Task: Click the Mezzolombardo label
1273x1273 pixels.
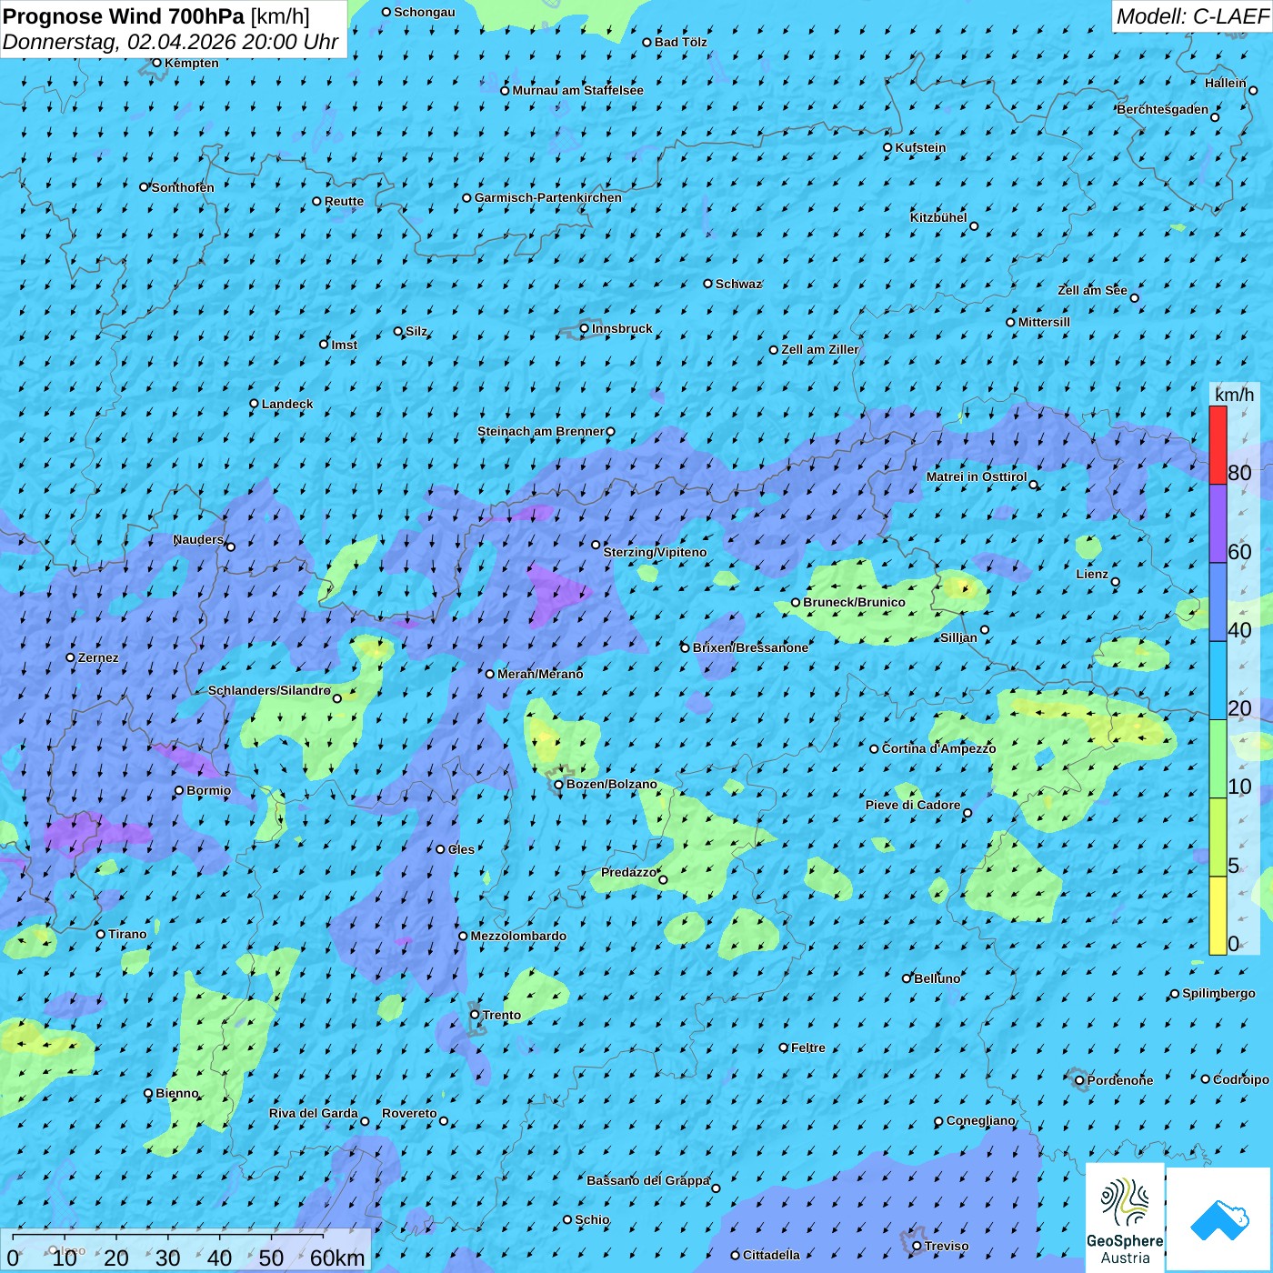Action: [x=518, y=936]
